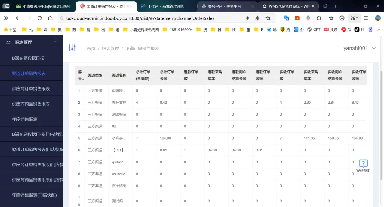Click the scissors screenshot tool icon
The width and height of the screenshot is (384, 207).
click(x=352, y=18)
